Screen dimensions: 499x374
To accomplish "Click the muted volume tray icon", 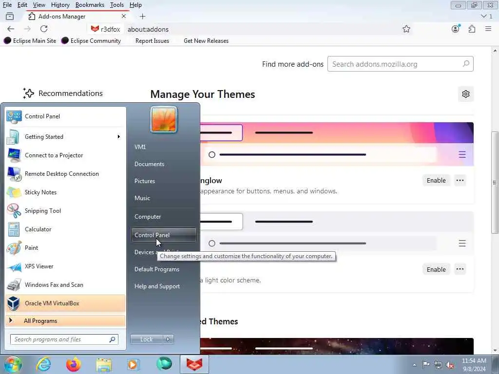I will point(450,365).
